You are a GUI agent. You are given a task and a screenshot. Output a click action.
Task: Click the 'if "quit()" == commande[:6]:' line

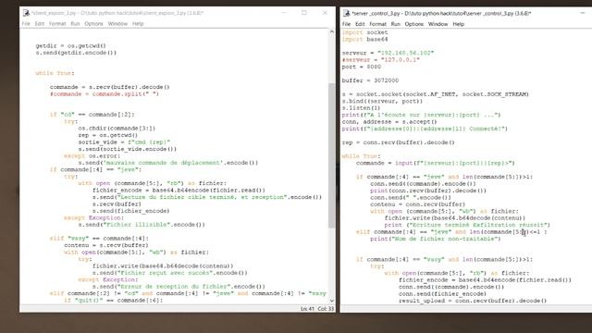click(x=113, y=300)
